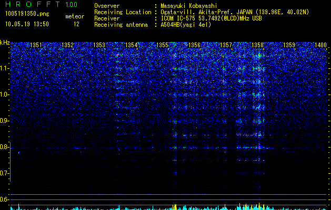Click the ICOM IC-575 53.7492 MHz text

212,18
